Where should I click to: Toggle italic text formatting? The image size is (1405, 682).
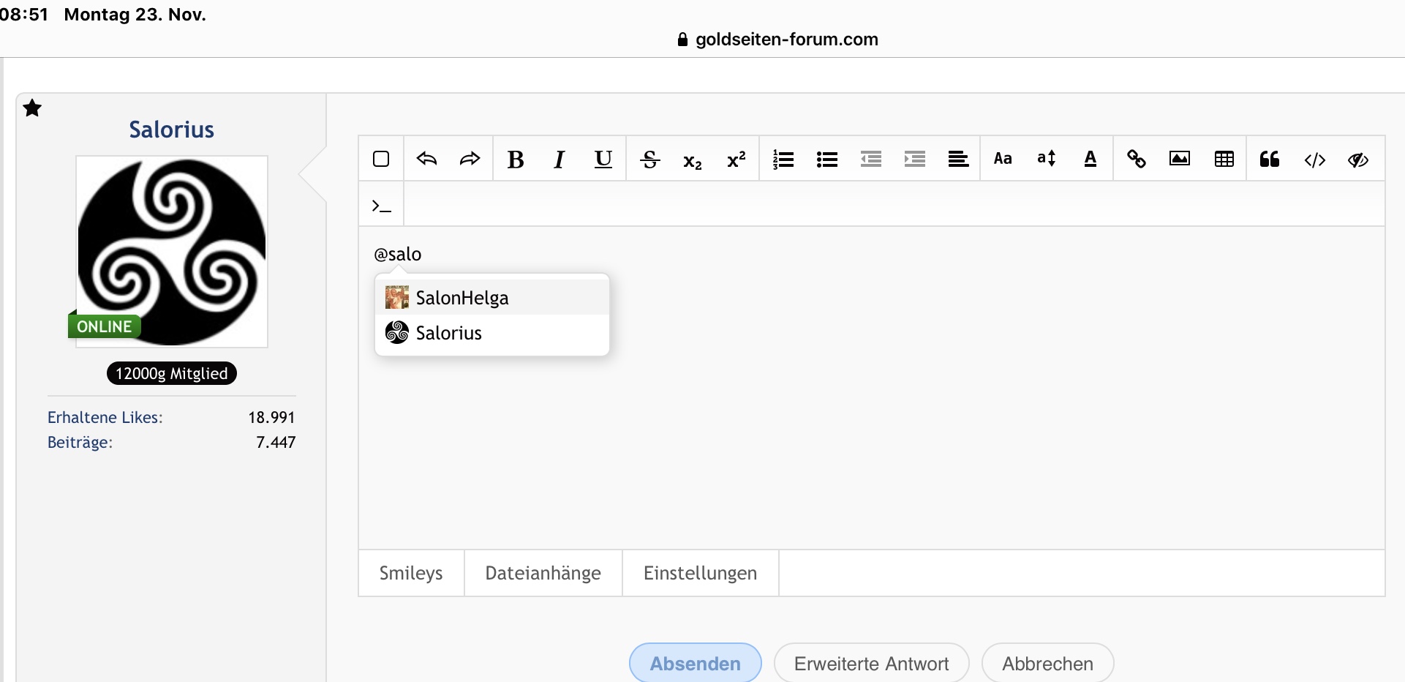[x=560, y=160]
